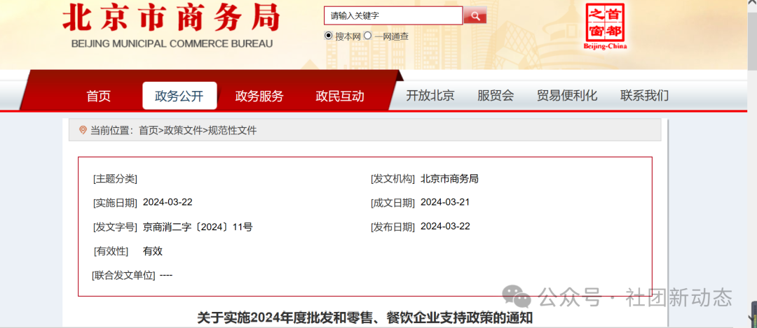Viewport: 757px width, 328px height.
Task: Click the location pin icon in breadcrumb
Action: pos(83,130)
